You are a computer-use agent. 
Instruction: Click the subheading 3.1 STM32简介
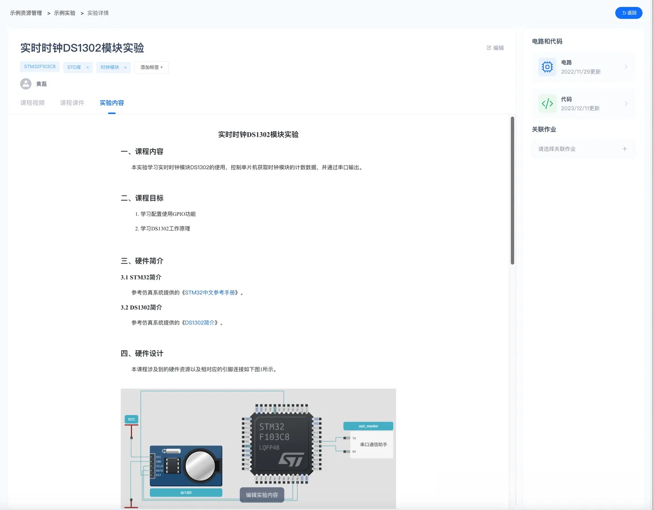pos(141,277)
